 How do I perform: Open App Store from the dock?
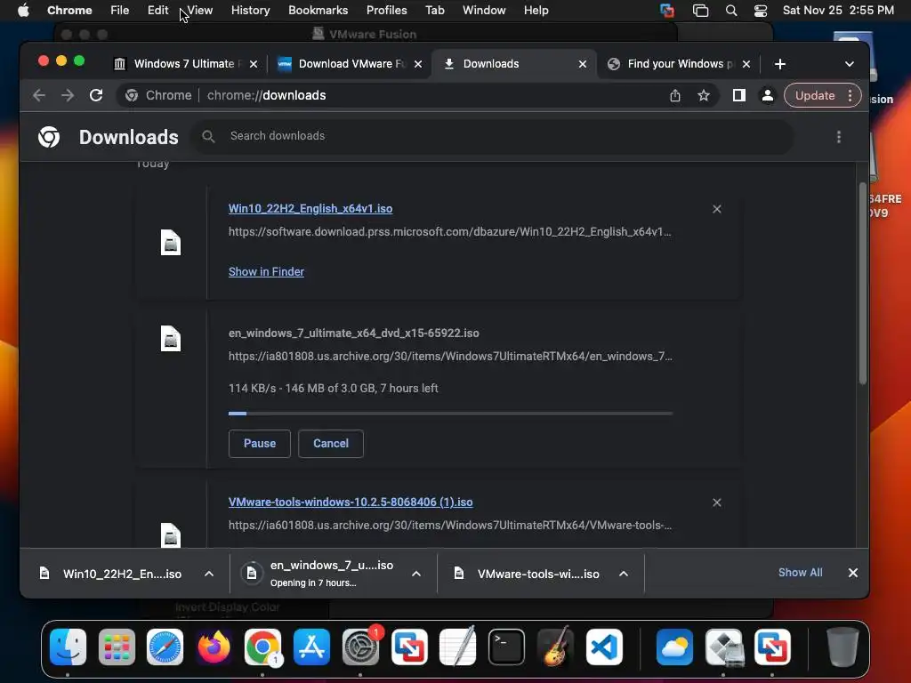pos(311,647)
